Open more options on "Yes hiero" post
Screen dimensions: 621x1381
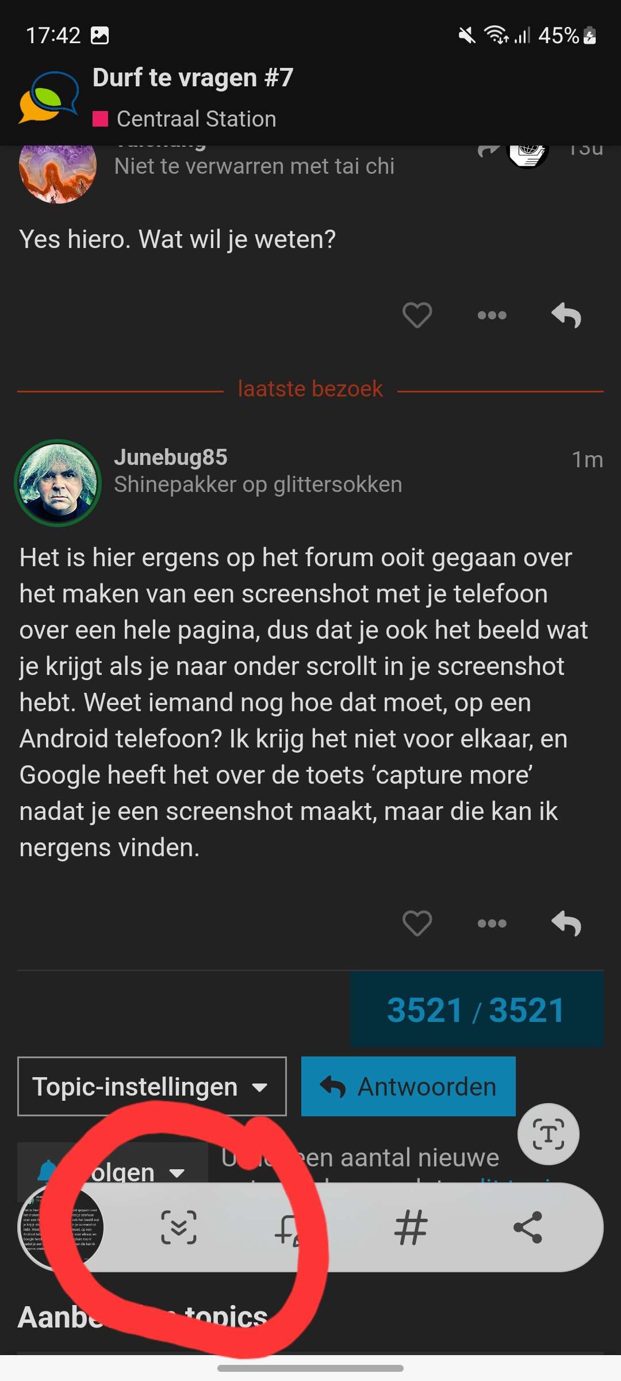[x=492, y=315]
